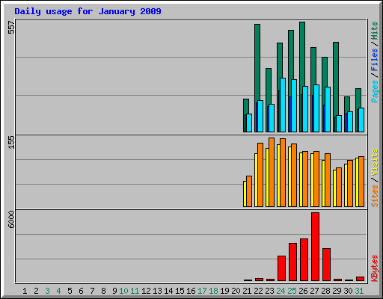Click the small red KBytes bar for day 31

tap(360, 279)
